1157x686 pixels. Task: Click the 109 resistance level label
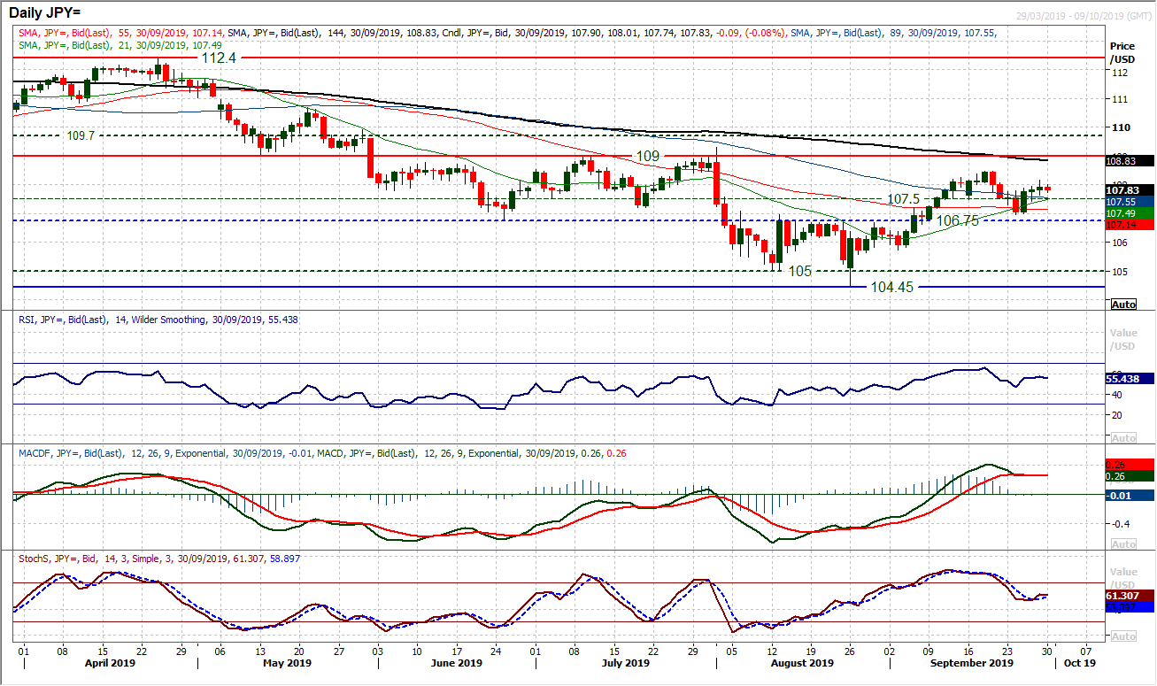click(648, 155)
